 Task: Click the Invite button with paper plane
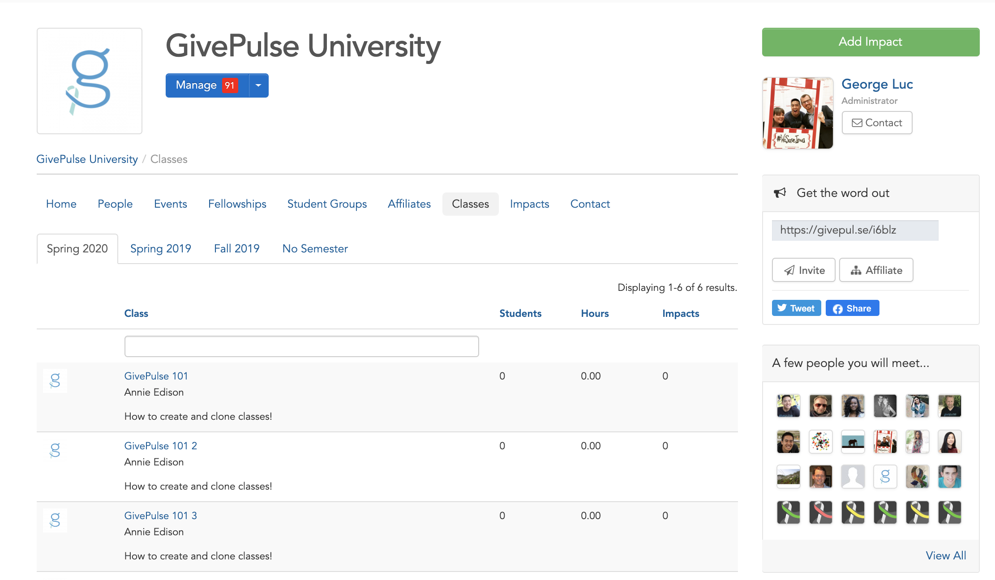(803, 270)
